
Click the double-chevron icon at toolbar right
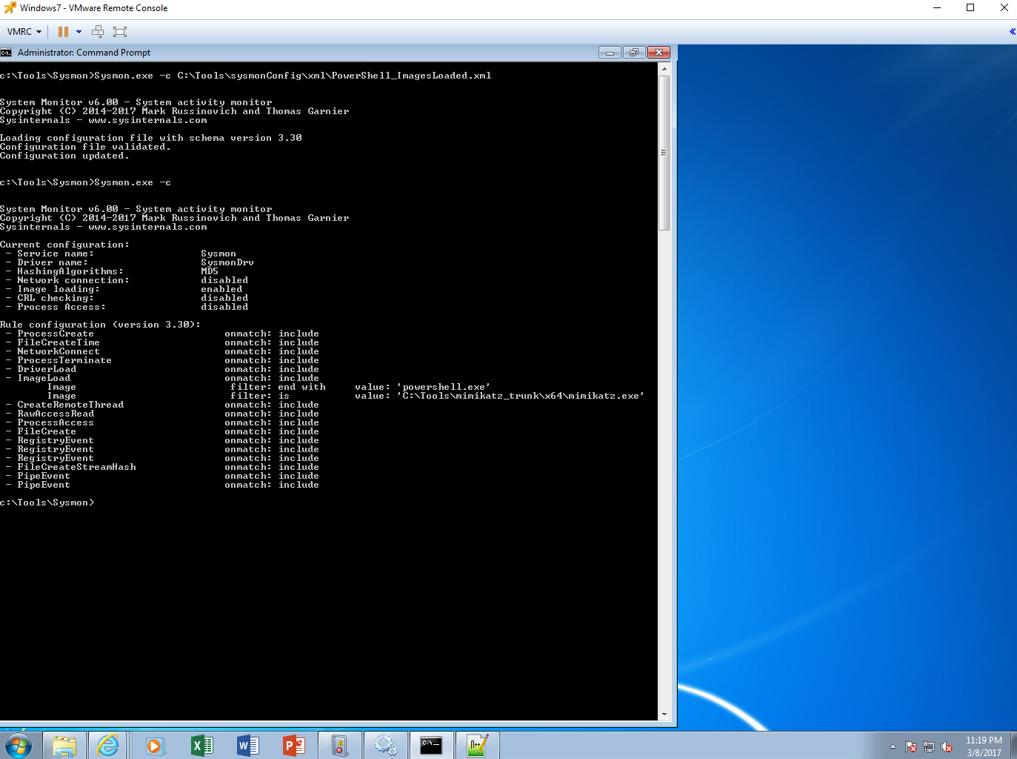pos(1012,32)
